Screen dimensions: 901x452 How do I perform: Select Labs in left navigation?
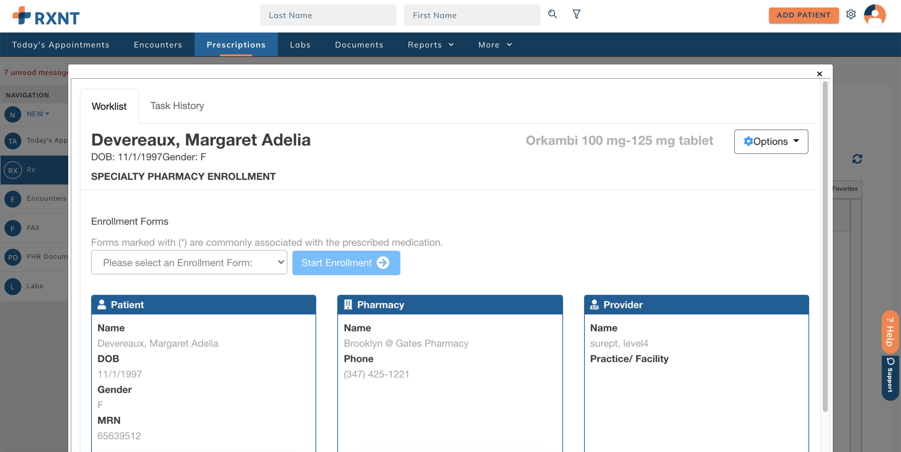(34, 287)
